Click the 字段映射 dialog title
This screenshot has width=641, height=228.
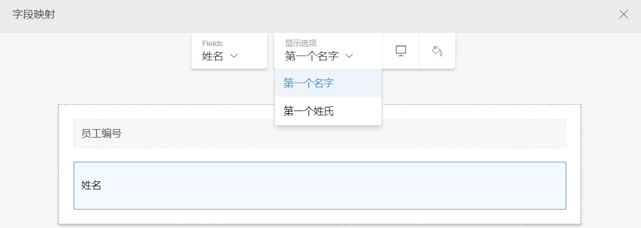tap(33, 14)
